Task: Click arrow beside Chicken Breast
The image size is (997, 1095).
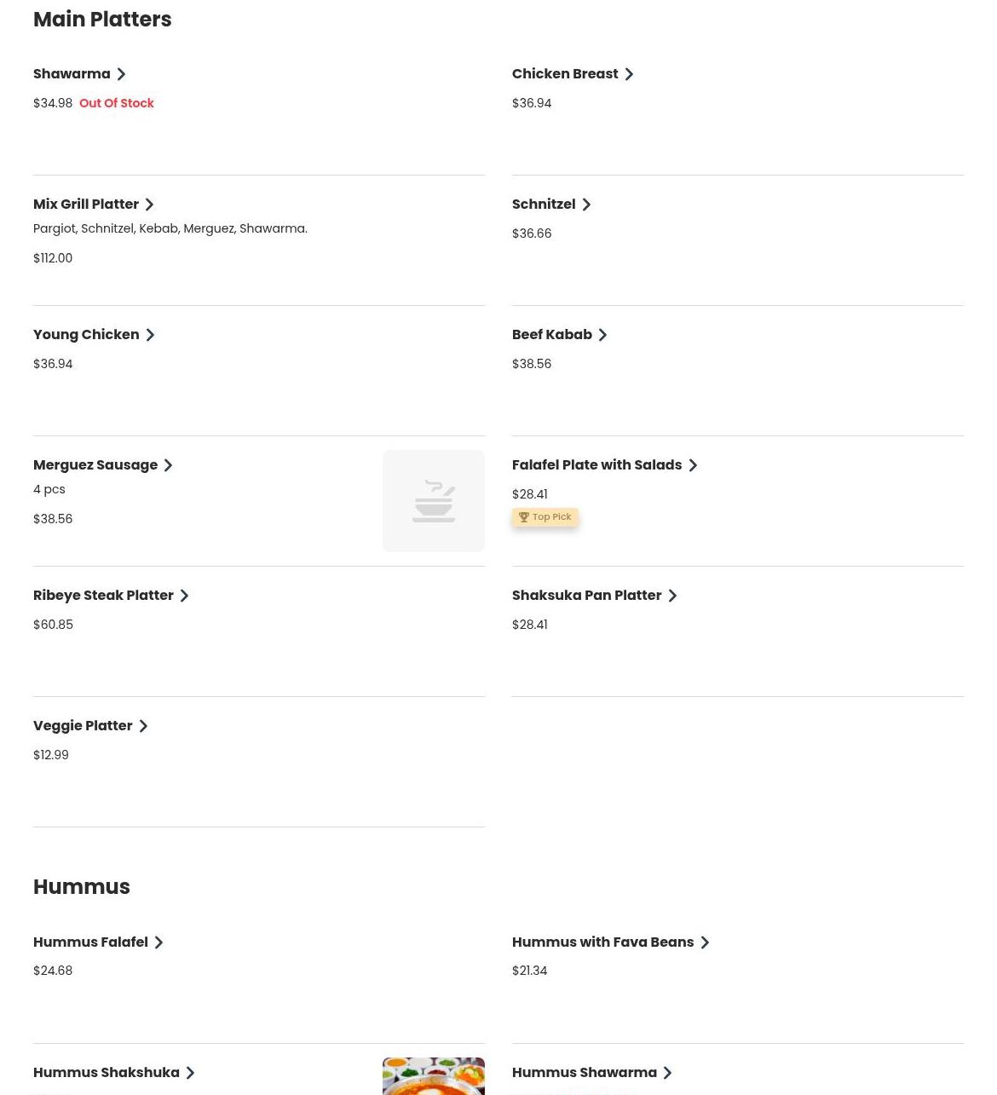Action: [629, 74]
